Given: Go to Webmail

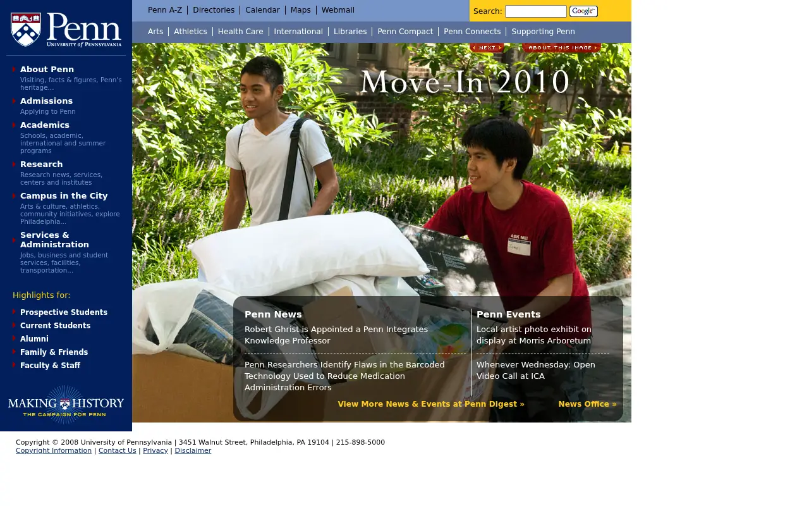Looking at the screenshot, I should point(338,10).
